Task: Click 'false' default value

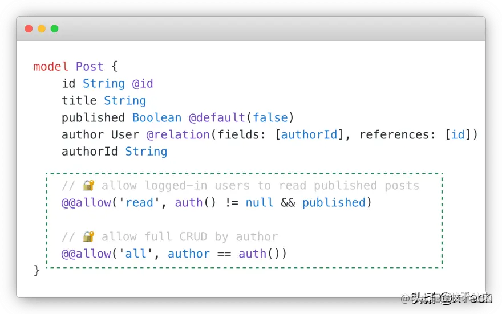Action: tap(270, 117)
